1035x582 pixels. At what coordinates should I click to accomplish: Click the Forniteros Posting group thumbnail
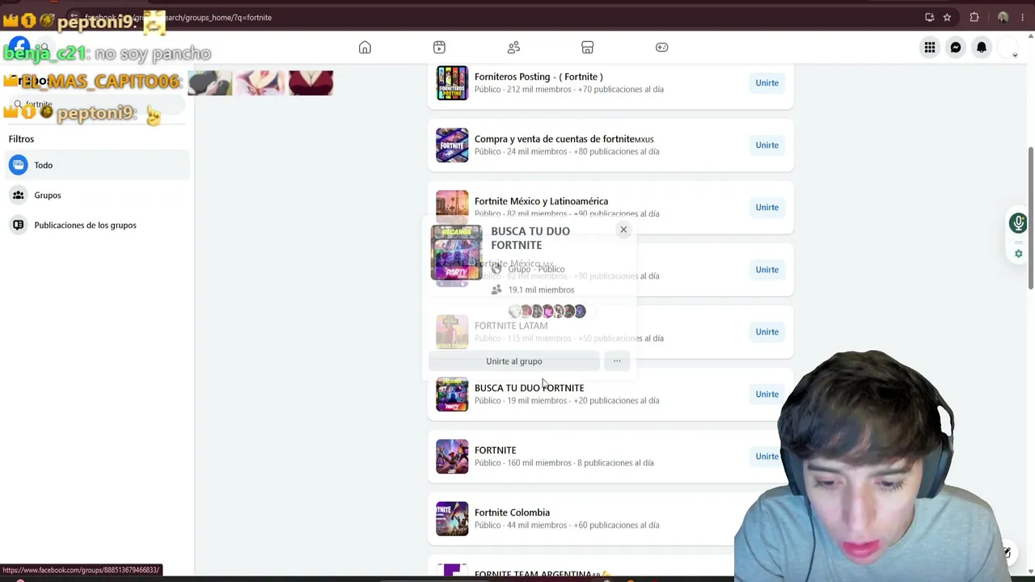point(452,83)
